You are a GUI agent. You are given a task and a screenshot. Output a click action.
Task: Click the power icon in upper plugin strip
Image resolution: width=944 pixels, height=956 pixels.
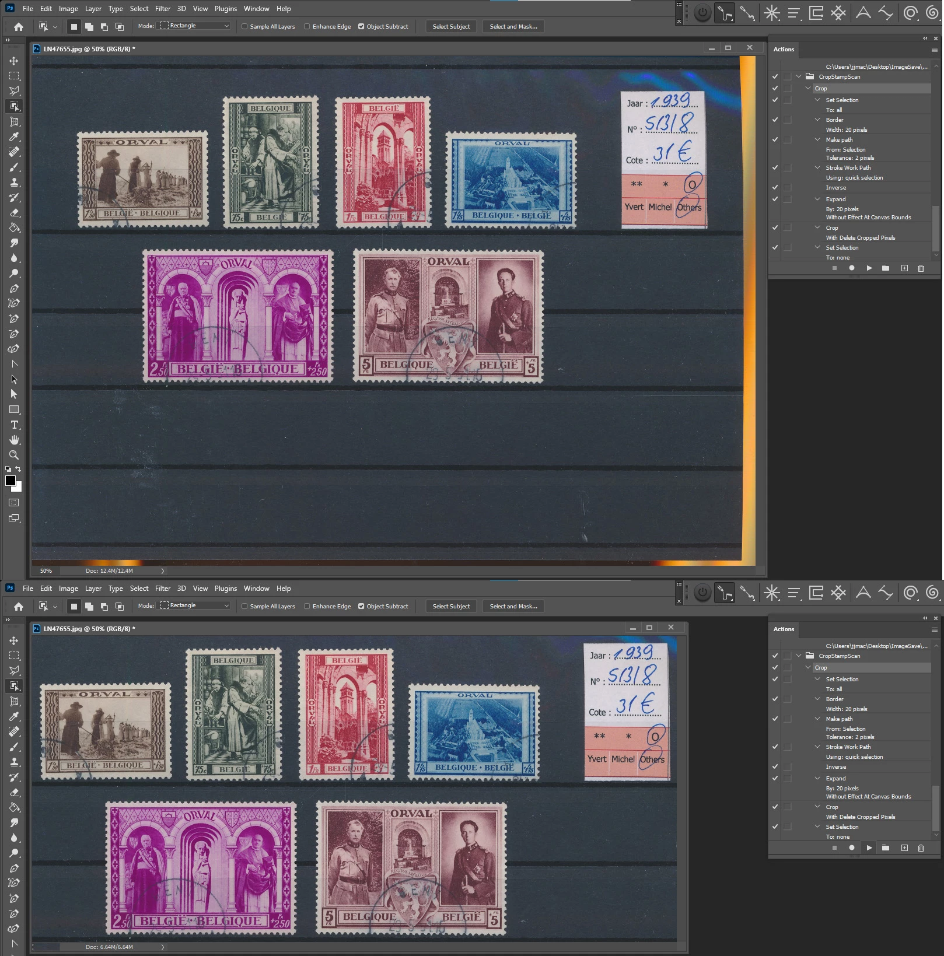point(702,13)
